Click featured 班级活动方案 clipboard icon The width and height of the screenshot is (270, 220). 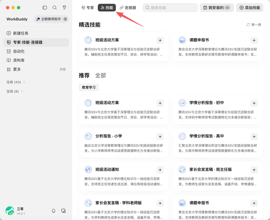coord(88,40)
